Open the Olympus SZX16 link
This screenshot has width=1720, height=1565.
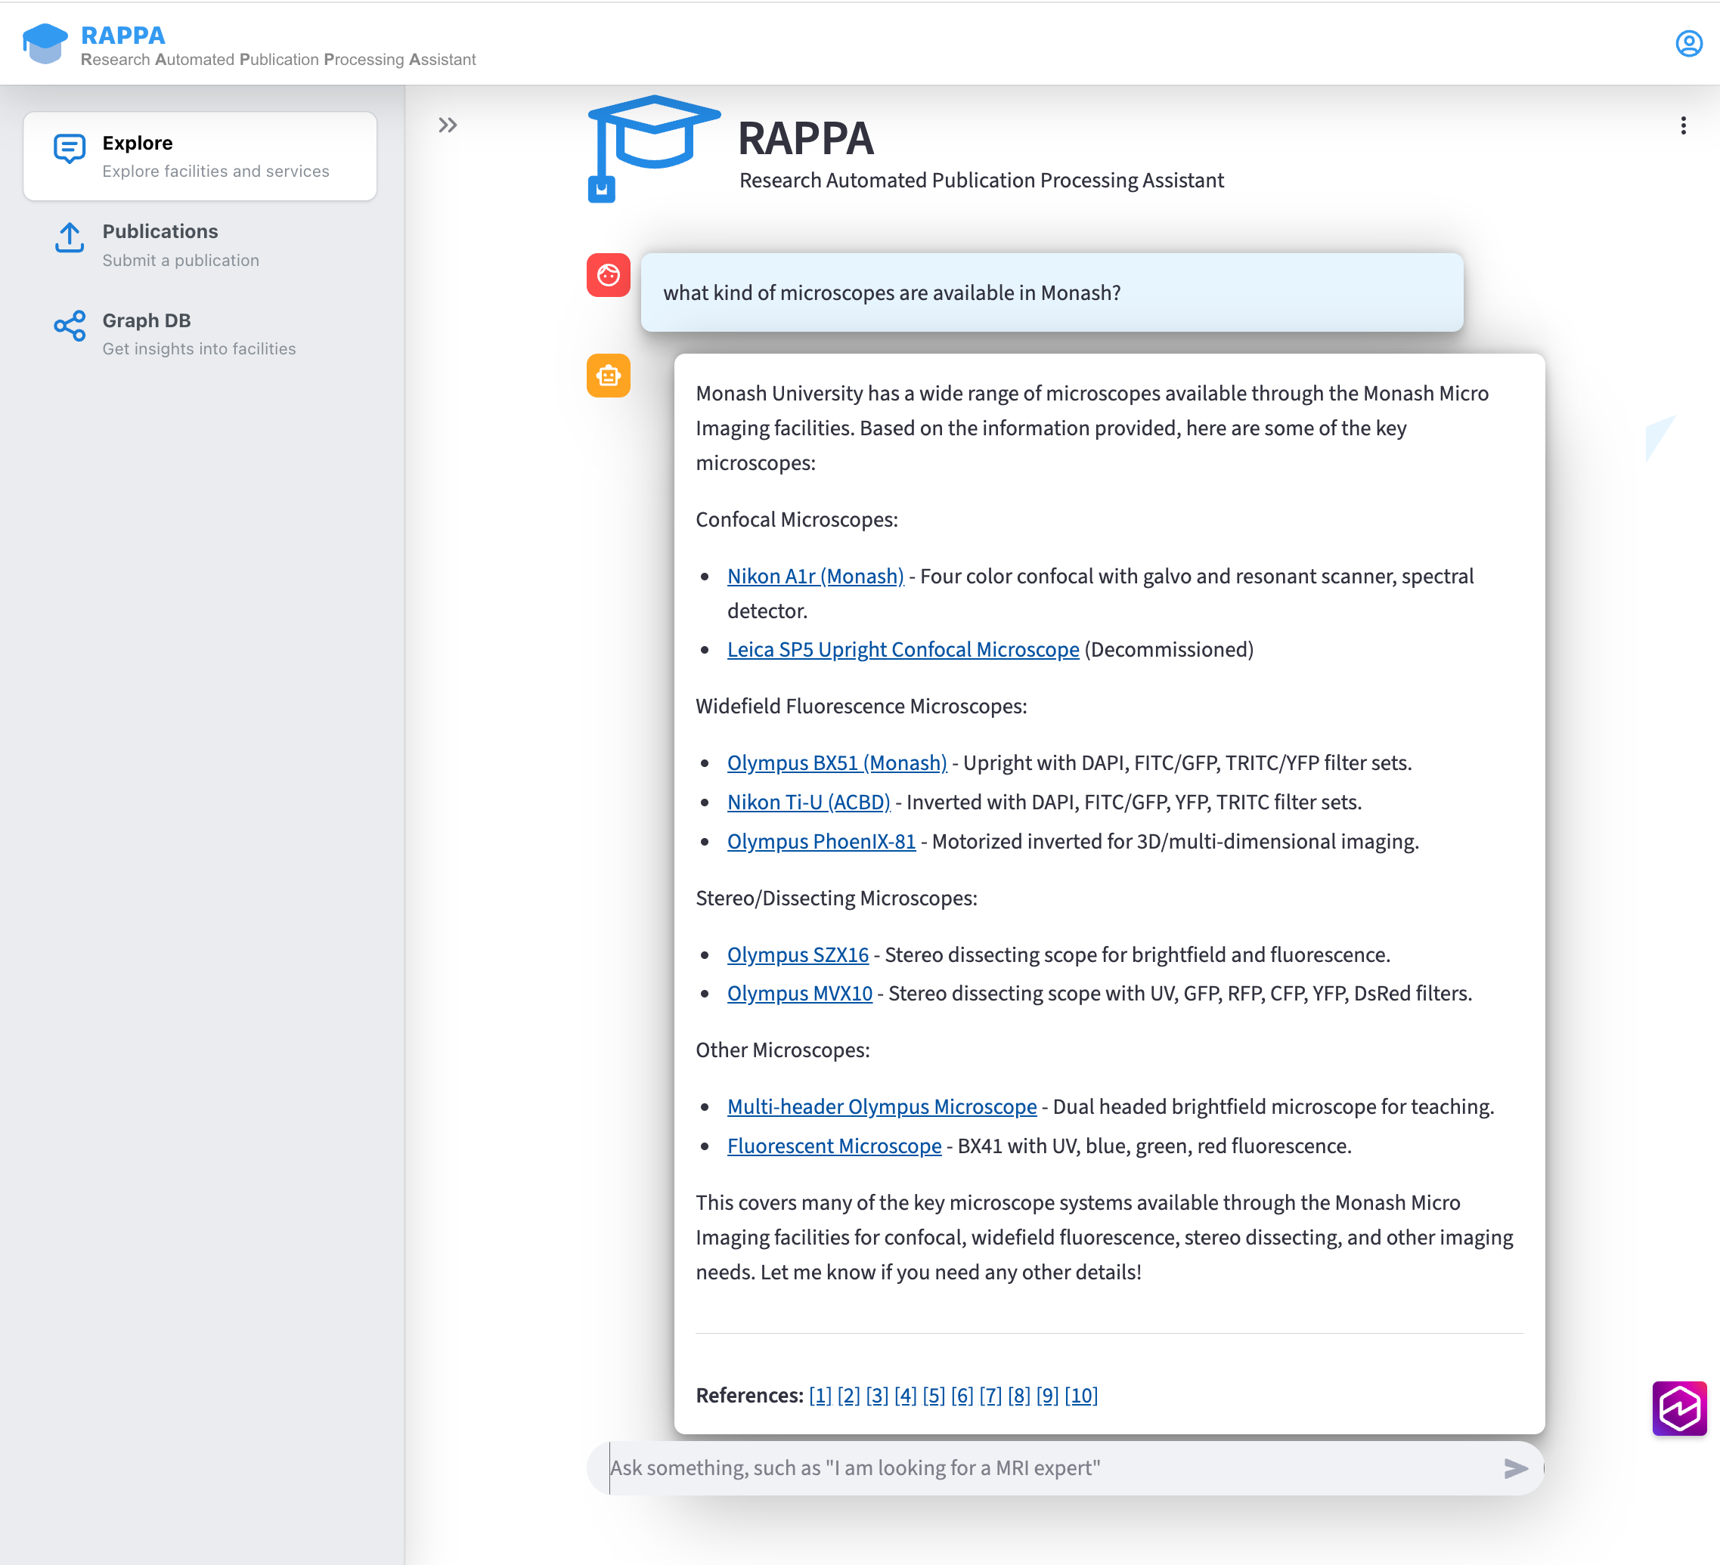(797, 955)
